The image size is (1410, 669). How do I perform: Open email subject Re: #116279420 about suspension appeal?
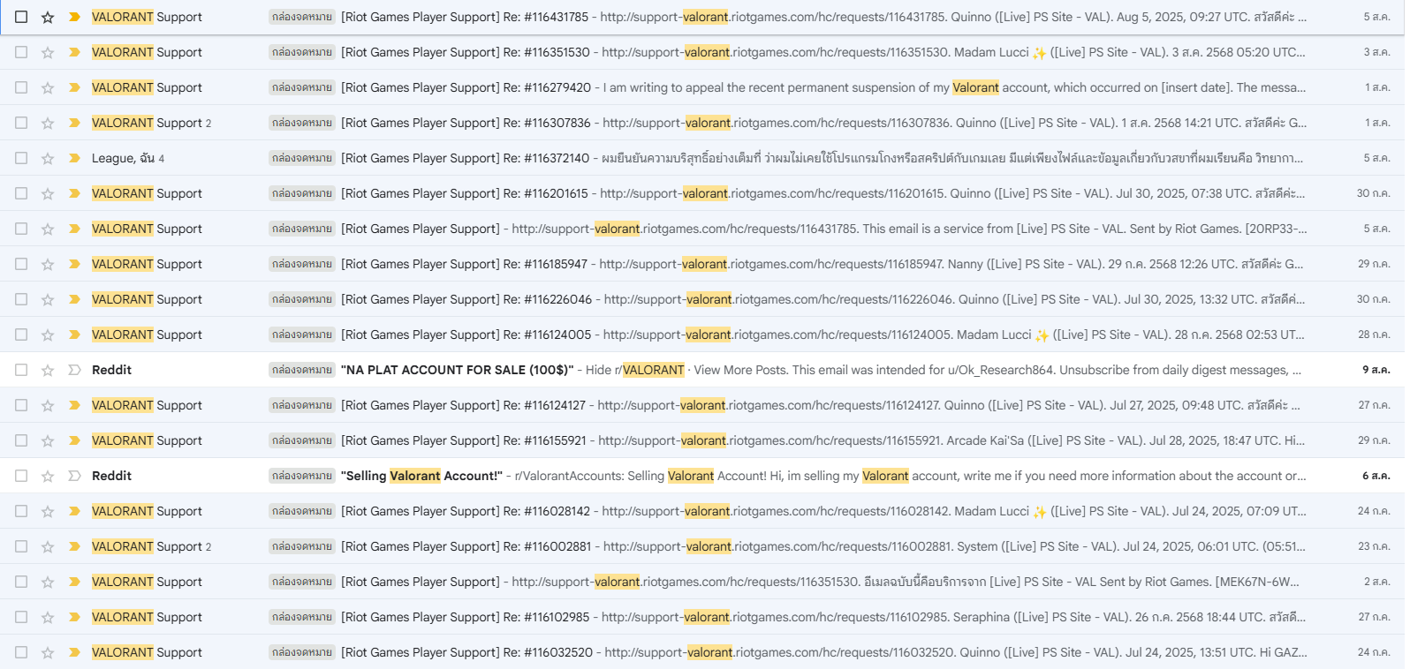(466, 87)
